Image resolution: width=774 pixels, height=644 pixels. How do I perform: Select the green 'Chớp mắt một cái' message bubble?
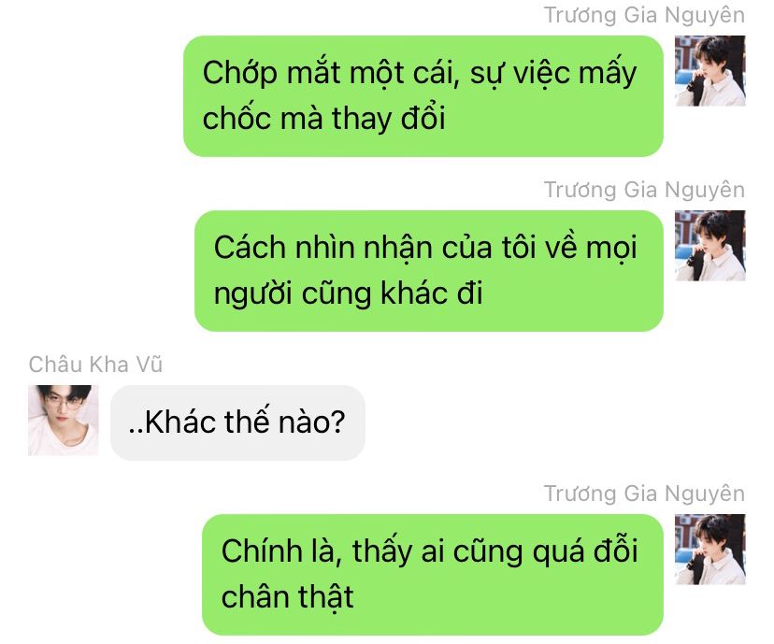423,96
